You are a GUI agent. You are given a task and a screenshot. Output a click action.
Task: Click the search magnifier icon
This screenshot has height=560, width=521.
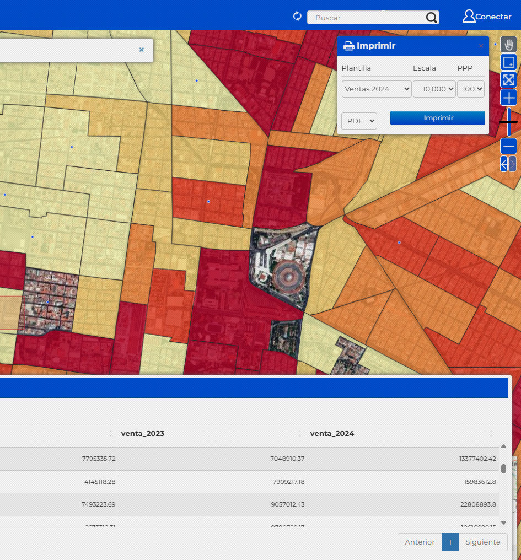[x=432, y=18]
